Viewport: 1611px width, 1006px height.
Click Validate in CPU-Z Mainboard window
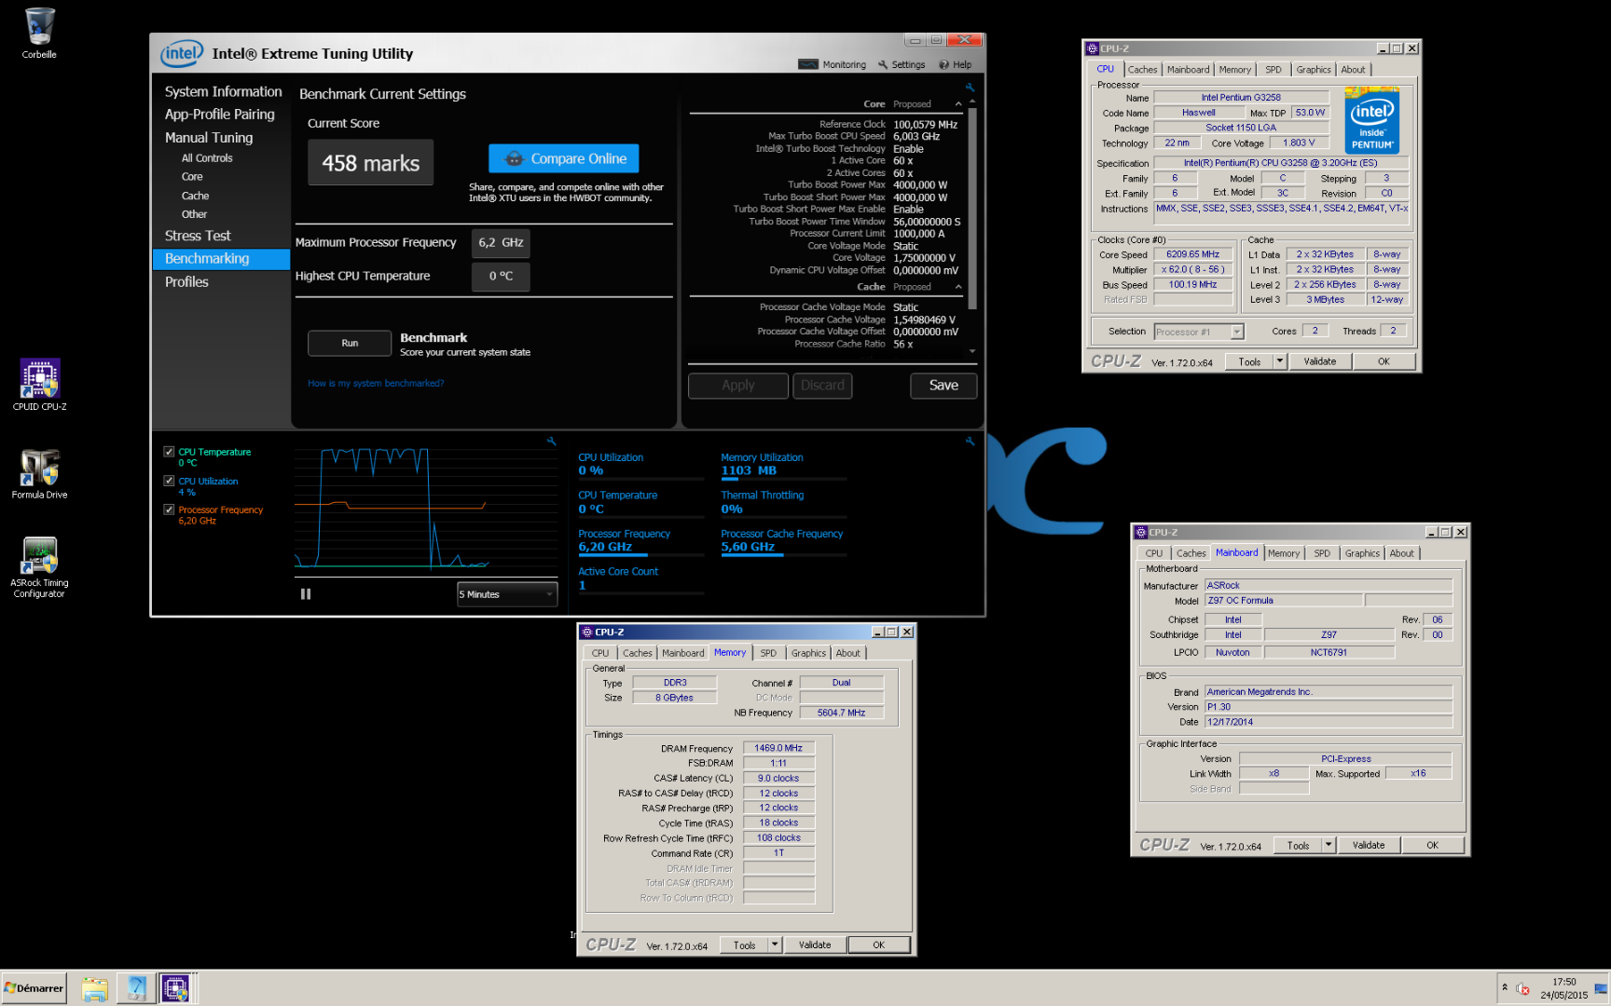pyautogui.click(x=1368, y=846)
